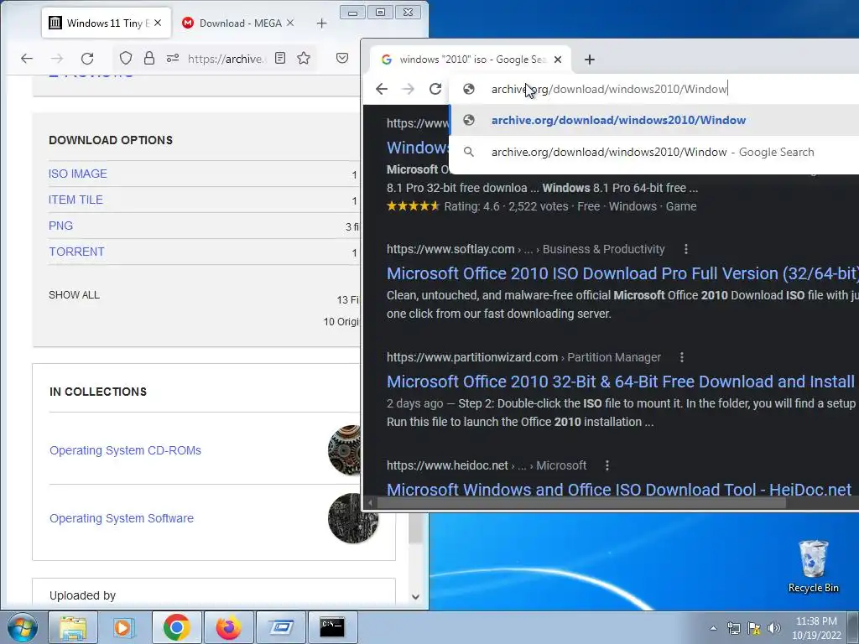Select the Google Search tab in Chrome
This screenshot has height=644, width=859.
tap(470, 60)
